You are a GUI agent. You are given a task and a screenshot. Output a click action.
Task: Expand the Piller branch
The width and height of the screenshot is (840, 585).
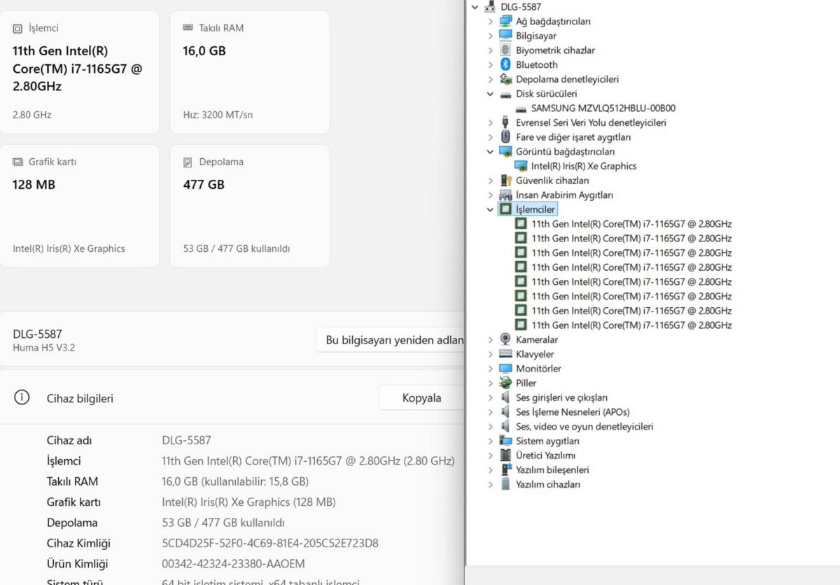(x=491, y=383)
